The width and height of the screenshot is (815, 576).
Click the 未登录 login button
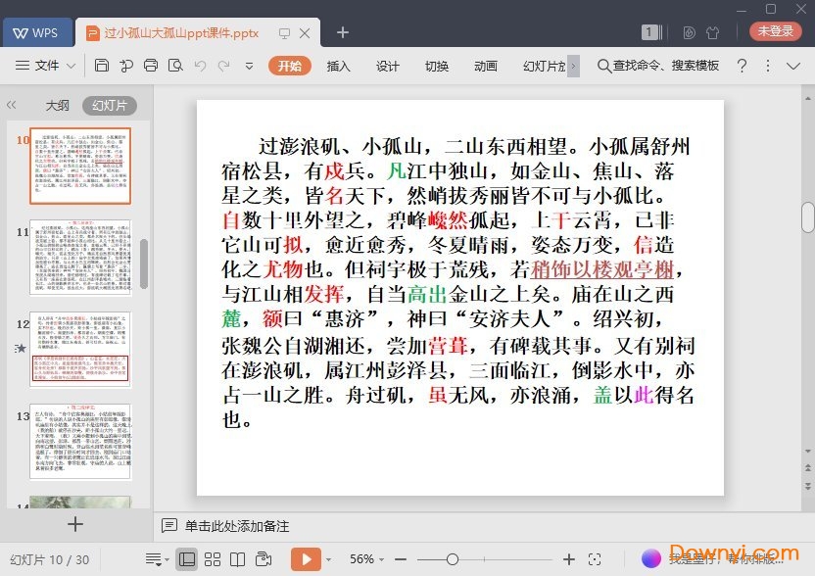click(775, 31)
